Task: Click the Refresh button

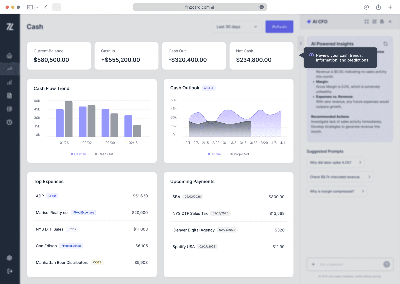Action: pos(279,27)
